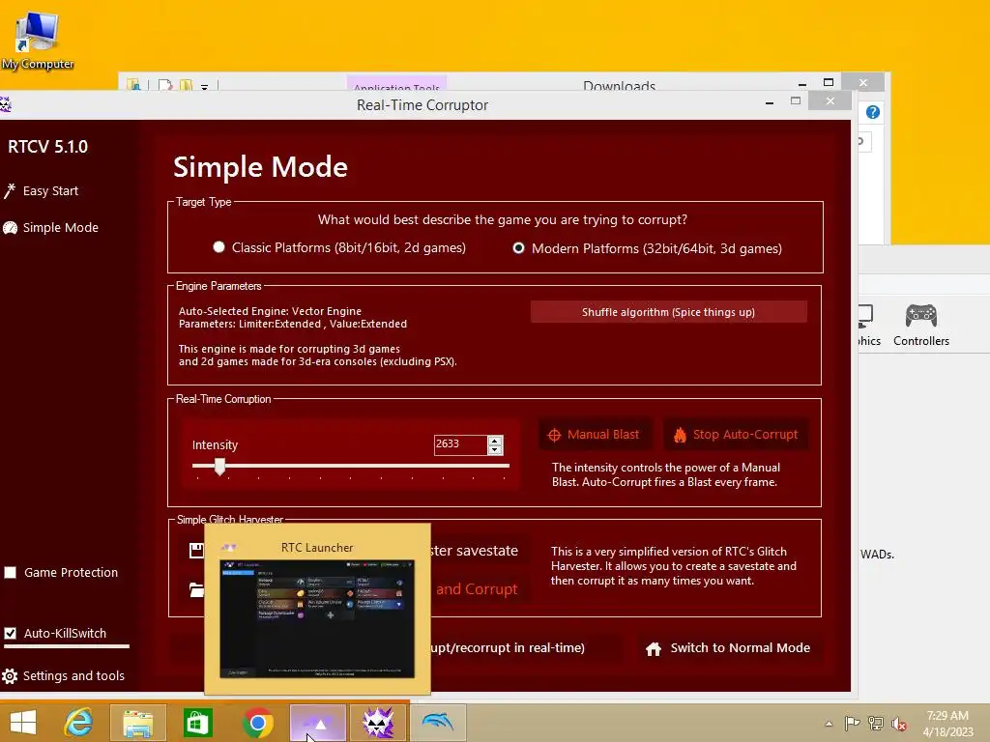Click the Controllers icon in background window
The image size is (990, 742).
point(921,326)
